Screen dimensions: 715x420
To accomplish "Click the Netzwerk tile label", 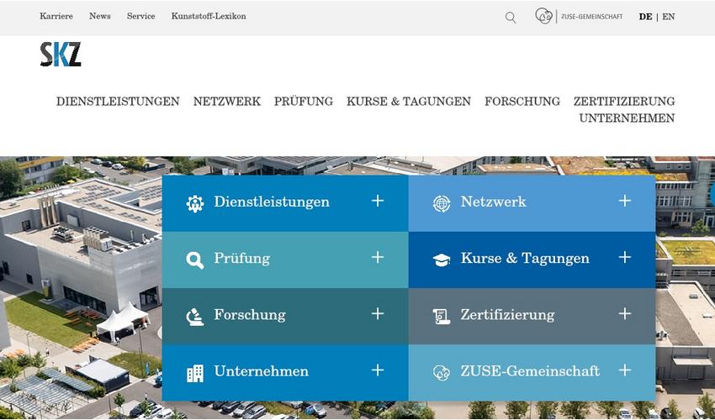I will [494, 202].
